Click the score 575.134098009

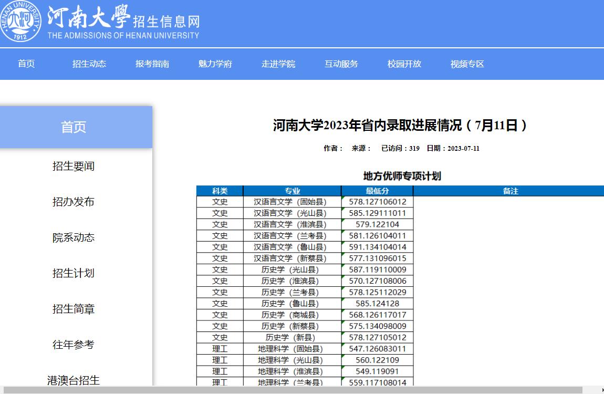point(378,326)
